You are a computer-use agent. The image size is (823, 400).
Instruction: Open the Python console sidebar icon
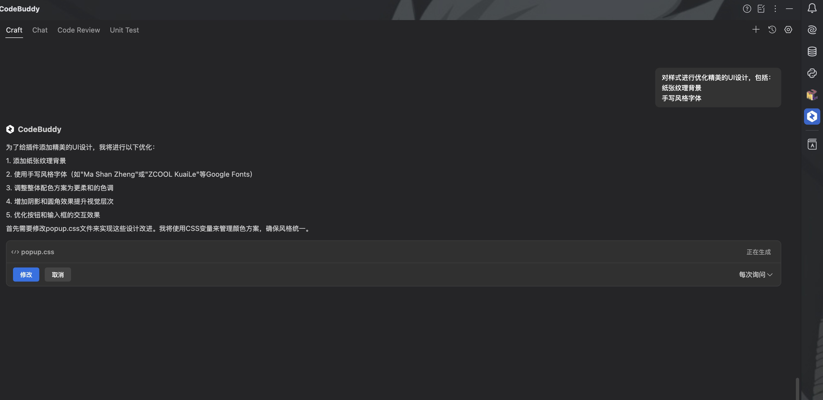[812, 73]
